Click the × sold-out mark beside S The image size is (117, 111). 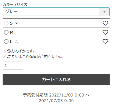(x=17, y=23)
